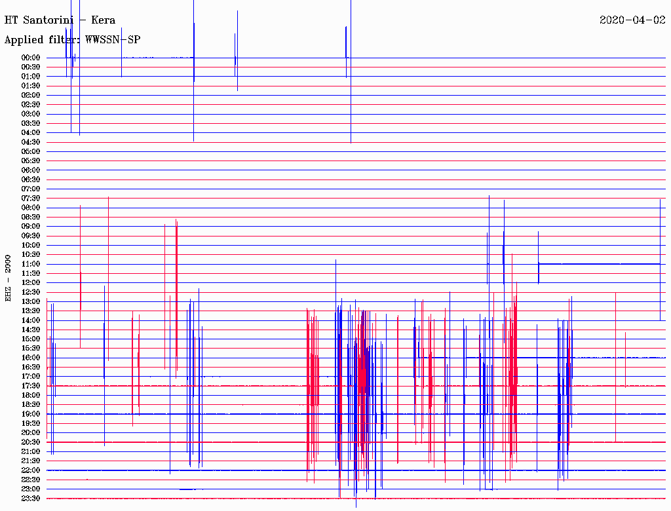This screenshot has width=671, height=511.
Task: Click the 20:00 time label
Action: coord(31,432)
